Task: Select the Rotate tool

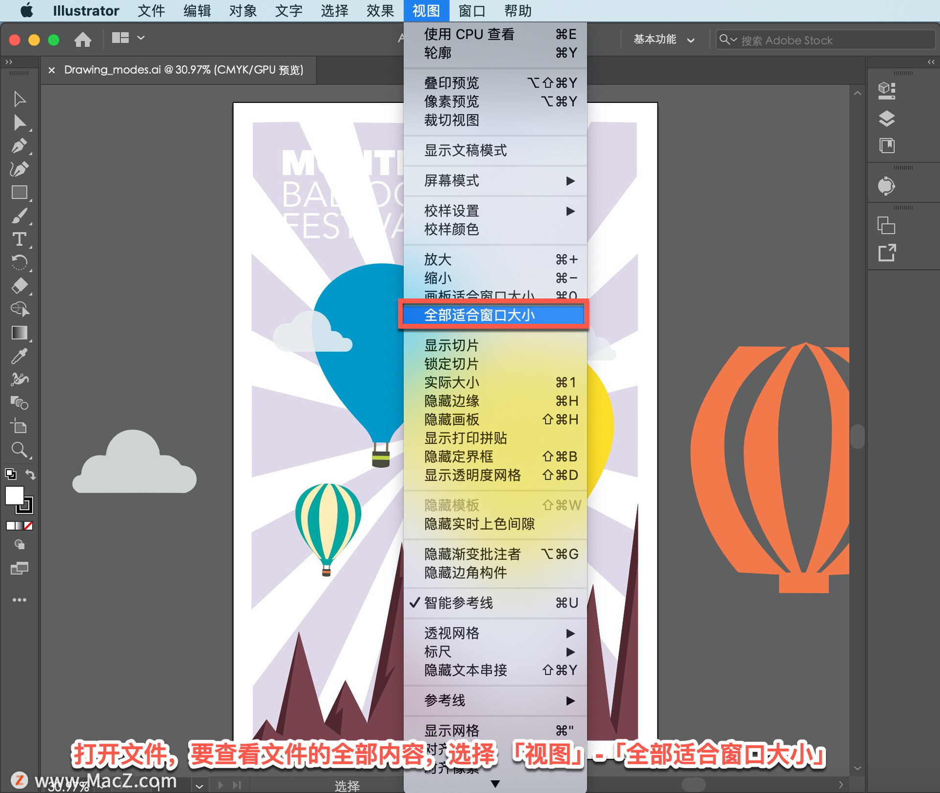Action: click(x=19, y=263)
